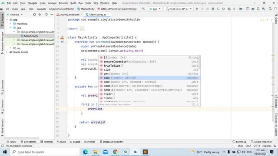Open the Layout Inspector
Viewport: 278px width, 156px height.
261,142
